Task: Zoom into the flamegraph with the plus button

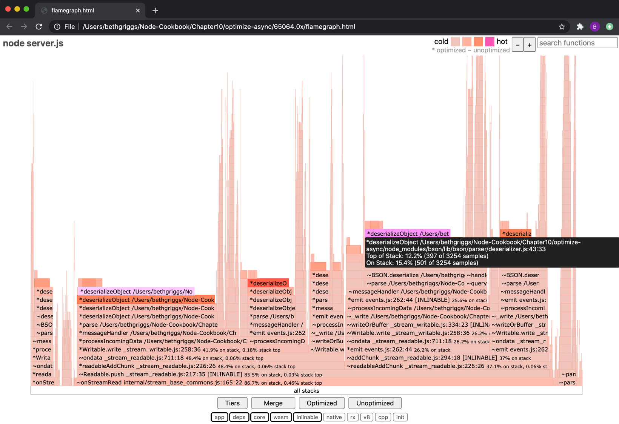Action: [x=530, y=45]
